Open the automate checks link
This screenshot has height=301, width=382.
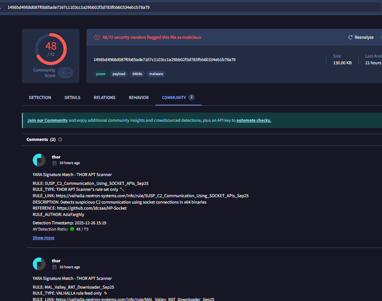coord(254,120)
